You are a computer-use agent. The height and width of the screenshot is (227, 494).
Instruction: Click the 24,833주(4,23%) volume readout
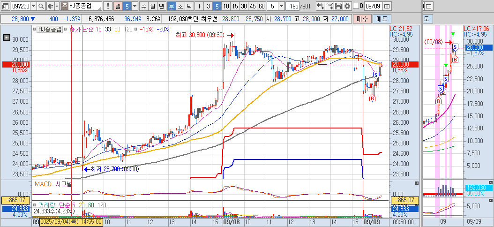point(54,211)
